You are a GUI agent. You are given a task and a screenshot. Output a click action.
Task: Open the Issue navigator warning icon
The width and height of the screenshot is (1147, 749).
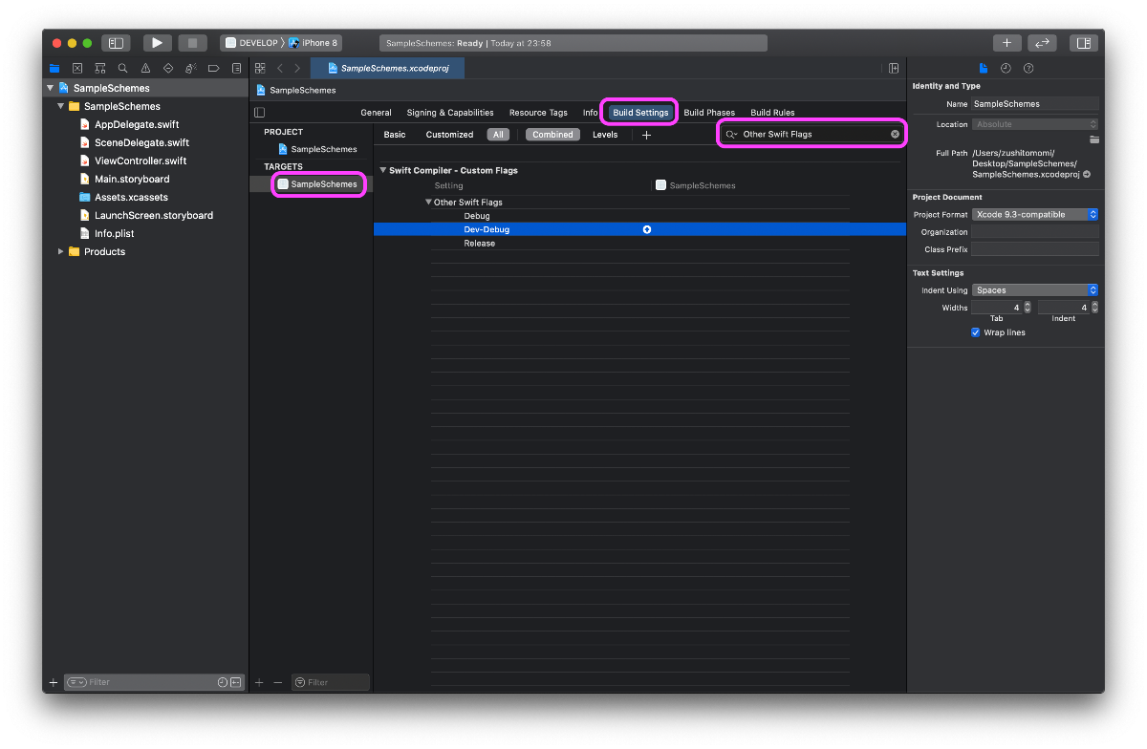[145, 69]
